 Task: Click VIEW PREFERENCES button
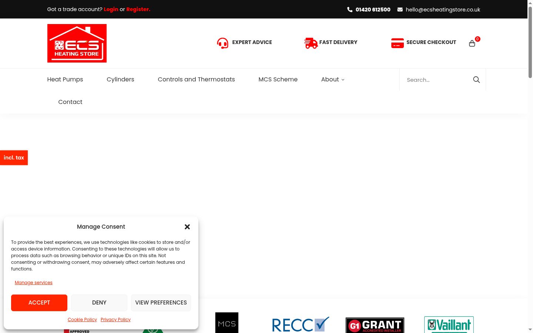click(161, 303)
